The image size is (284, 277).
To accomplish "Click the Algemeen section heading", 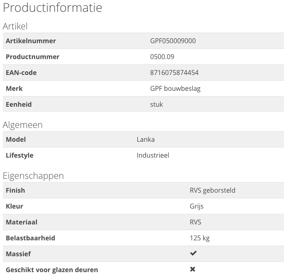I will pos(22,125).
